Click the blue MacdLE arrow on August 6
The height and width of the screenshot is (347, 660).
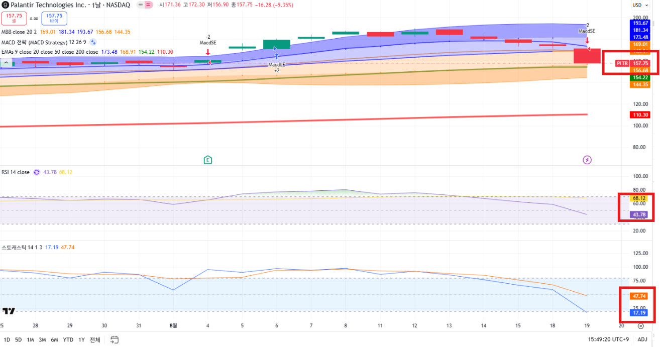point(276,57)
